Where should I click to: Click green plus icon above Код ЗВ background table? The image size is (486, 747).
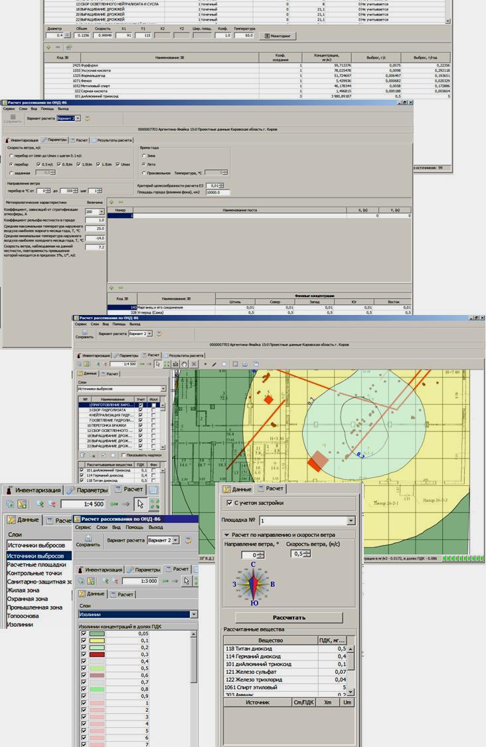point(112,288)
